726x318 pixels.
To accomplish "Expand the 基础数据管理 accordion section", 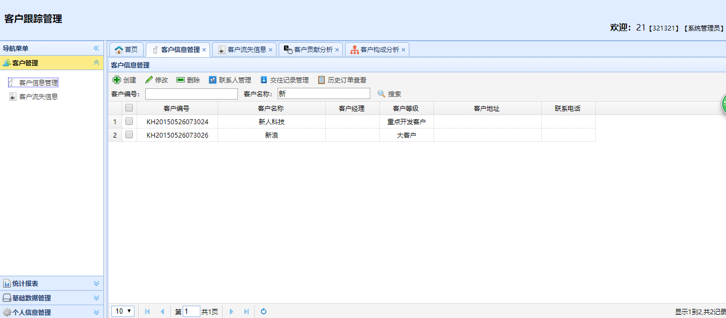I will pyautogui.click(x=96, y=298).
